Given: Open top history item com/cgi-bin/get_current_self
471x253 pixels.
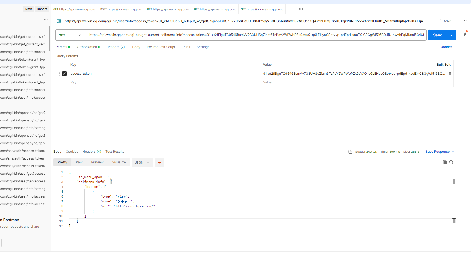Looking at the screenshot, I should coord(22,37).
